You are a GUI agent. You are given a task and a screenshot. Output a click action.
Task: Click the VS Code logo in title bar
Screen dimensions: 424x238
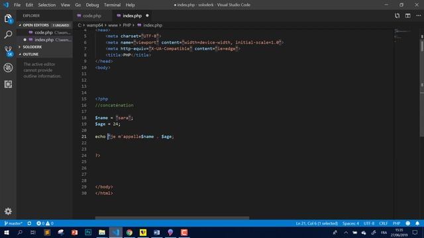point(6,5)
